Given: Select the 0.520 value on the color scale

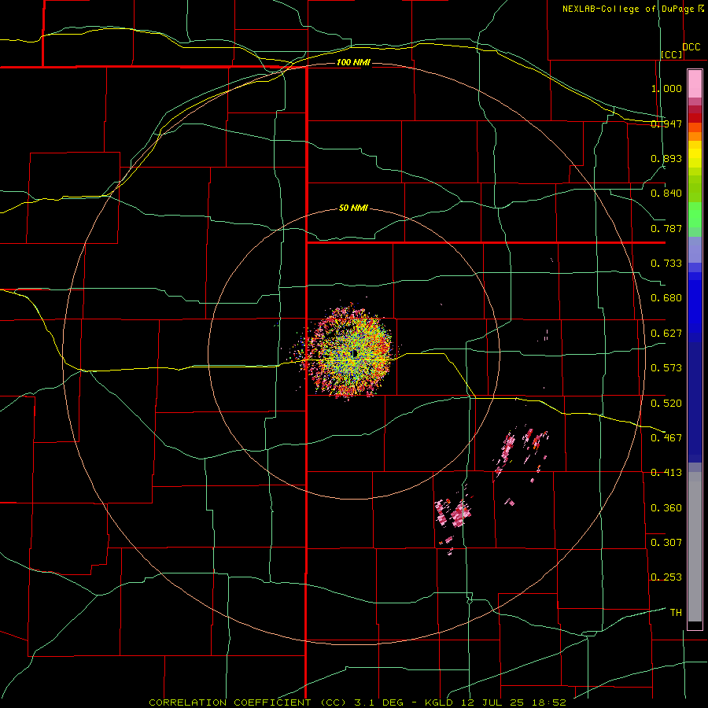Looking at the screenshot, I should (666, 404).
